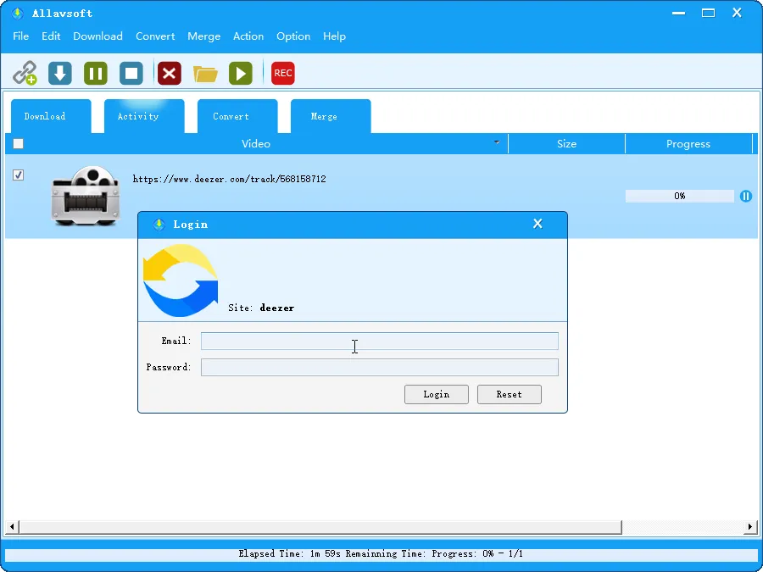
Task: Click the 0% progress bar of the task
Action: pyautogui.click(x=680, y=196)
